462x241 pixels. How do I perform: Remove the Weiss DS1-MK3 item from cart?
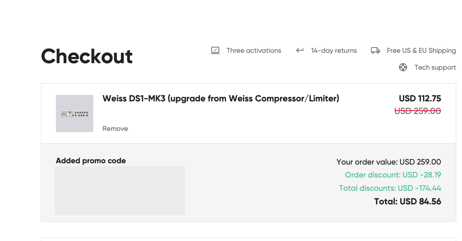(115, 129)
